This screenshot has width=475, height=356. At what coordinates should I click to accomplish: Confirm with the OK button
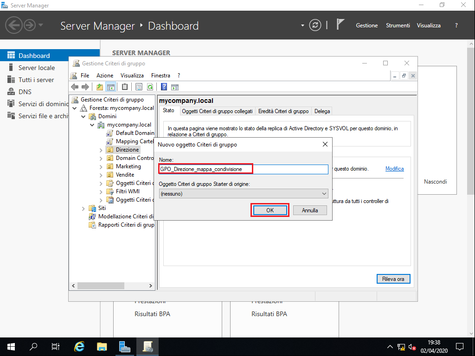tap(270, 210)
